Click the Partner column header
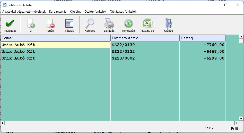The height and width of the screenshot is (133, 244). [55, 38]
